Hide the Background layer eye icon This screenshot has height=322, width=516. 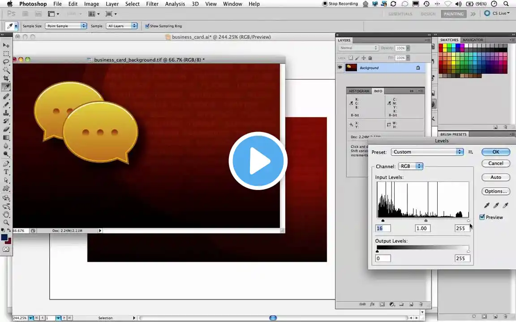tap(340, 68)
